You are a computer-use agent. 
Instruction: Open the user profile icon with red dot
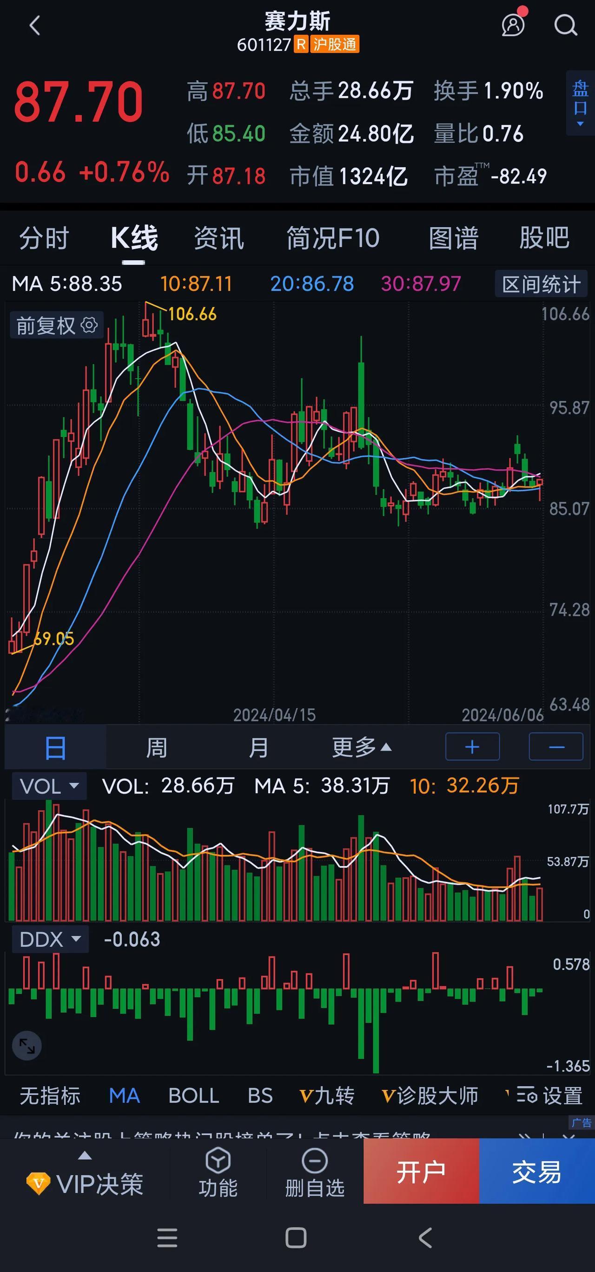point(514,24)
